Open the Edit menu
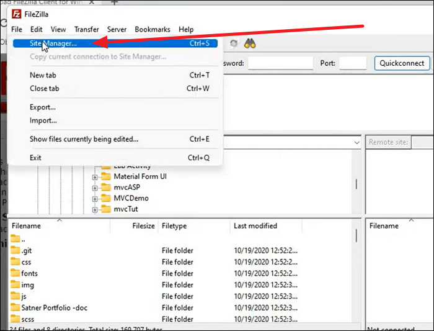The image size is (434, 331). (36, 29)
